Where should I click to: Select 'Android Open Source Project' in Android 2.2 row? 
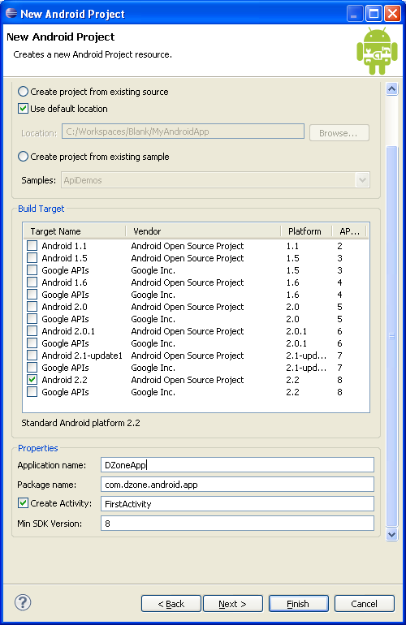(187, 380)
